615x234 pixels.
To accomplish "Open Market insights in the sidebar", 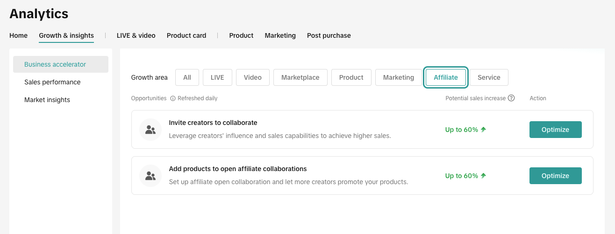I will coord(47,100).
